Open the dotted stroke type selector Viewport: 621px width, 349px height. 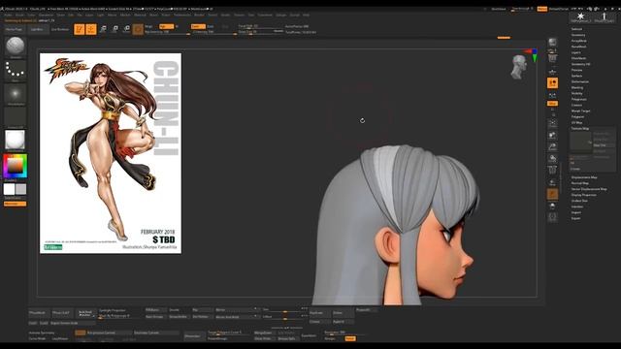click(16, 71)
